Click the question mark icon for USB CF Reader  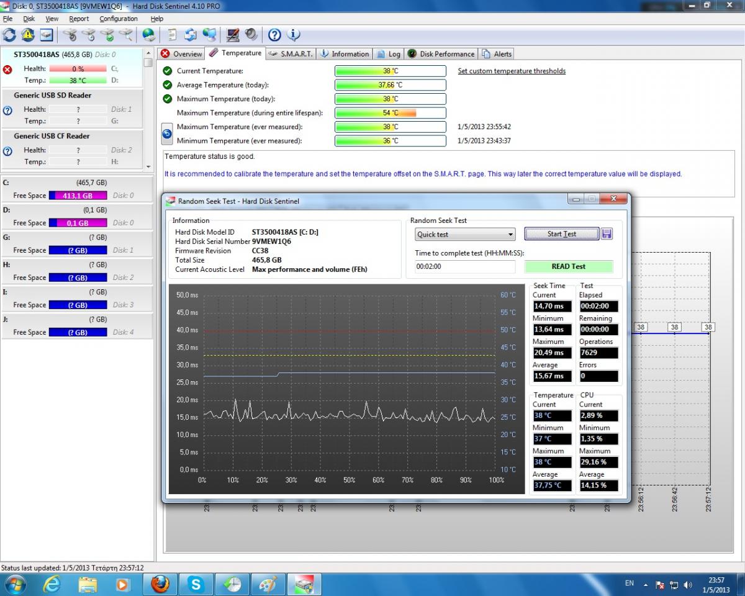click(x=8, y=151)
